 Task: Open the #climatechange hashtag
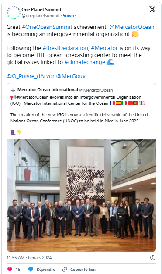(x=85, y=62)
